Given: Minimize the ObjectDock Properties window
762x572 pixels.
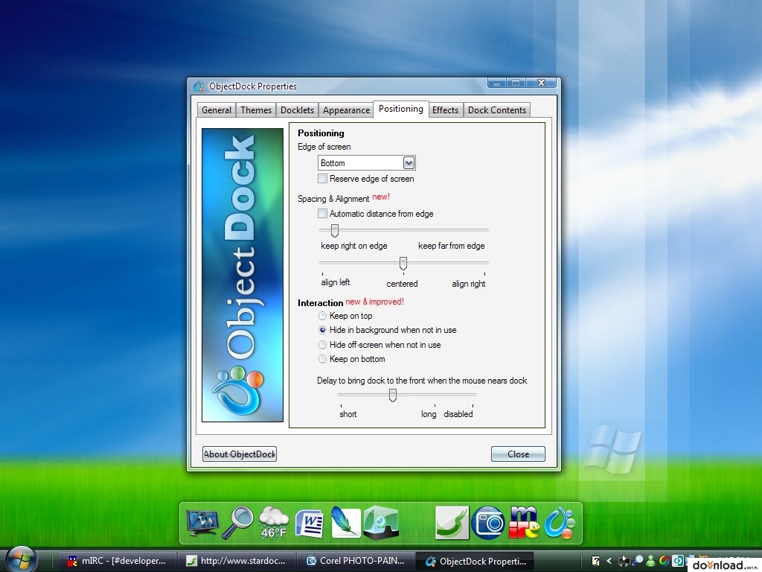Looking at the screenshot, I should (496, 83).
